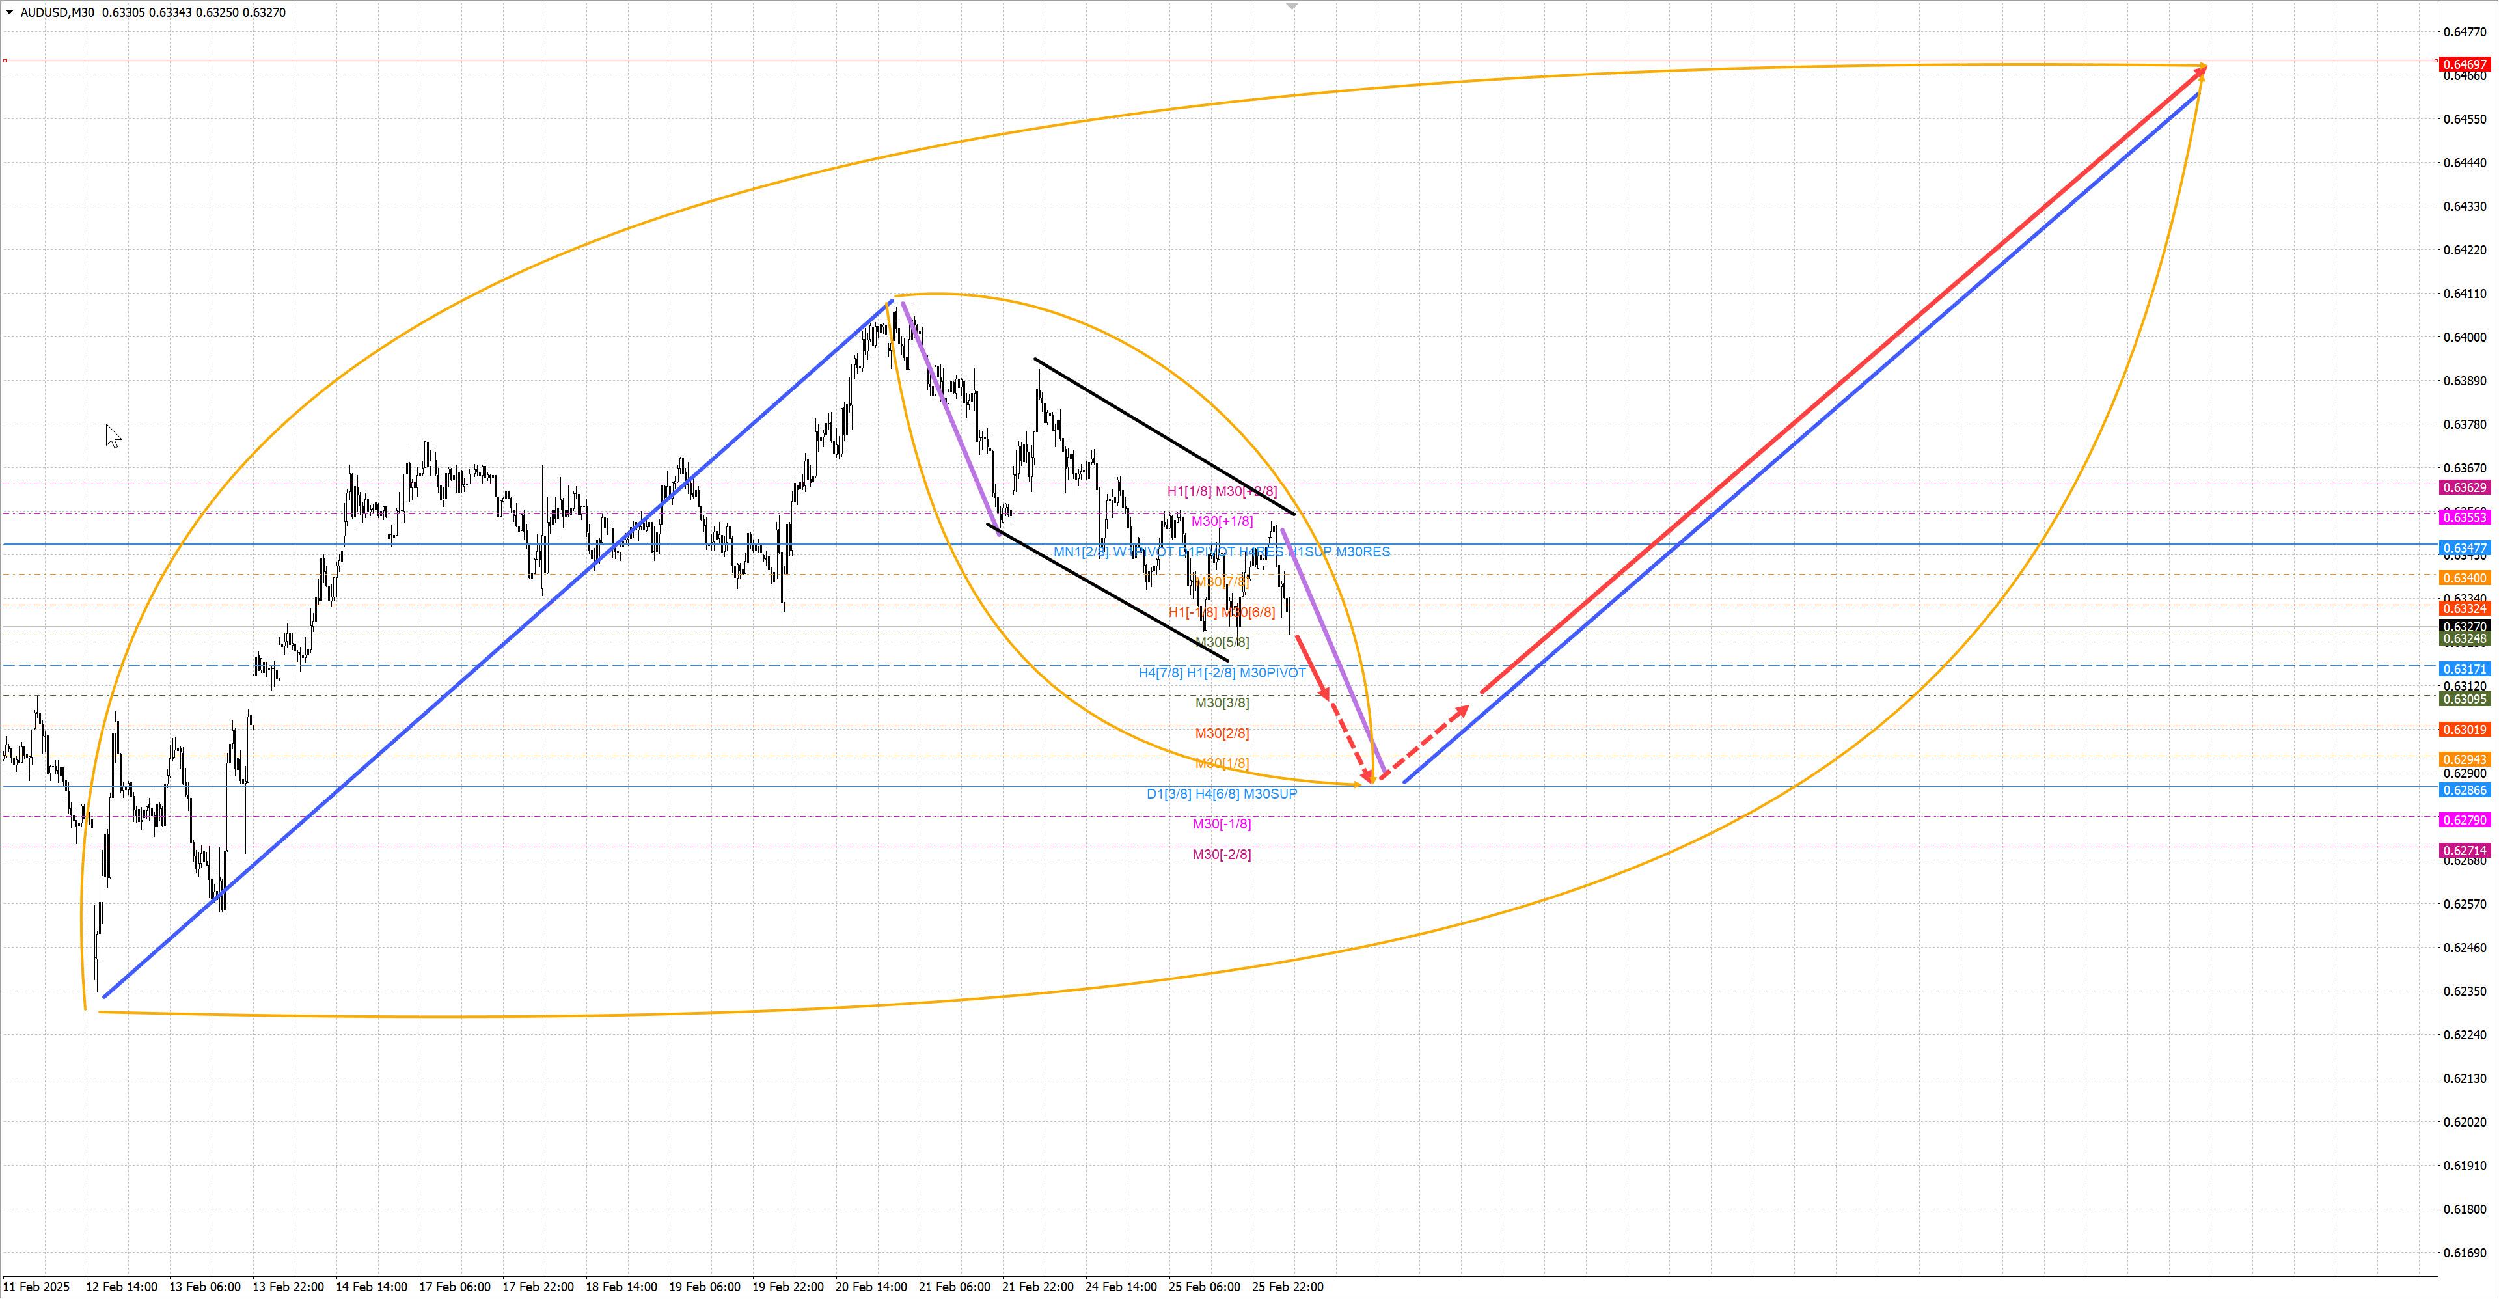
Task: Select the orange 0.63400 price level tag
Action: click(2464, 578)
